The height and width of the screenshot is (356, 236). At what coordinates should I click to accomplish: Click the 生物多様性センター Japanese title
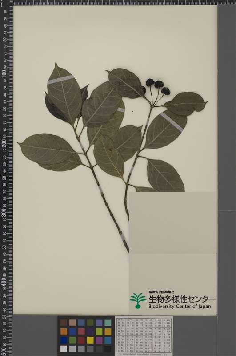(x=182, y=299)
